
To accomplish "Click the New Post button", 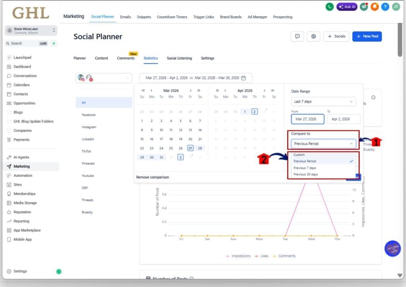I will point(367,36).
